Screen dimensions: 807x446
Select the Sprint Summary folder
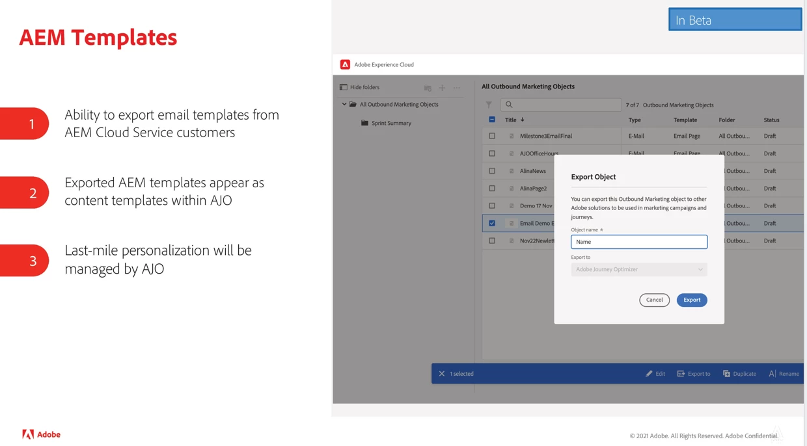point(391,123)
